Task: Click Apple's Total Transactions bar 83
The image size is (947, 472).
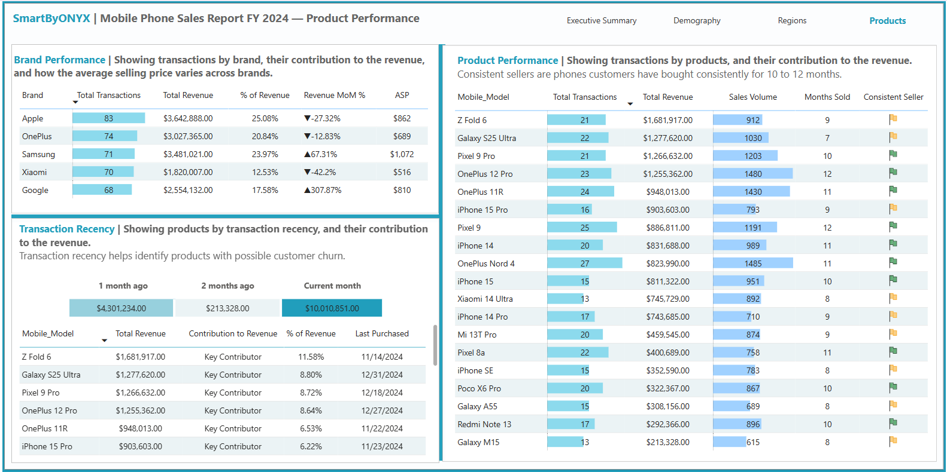Action: [x=108, y=118]
